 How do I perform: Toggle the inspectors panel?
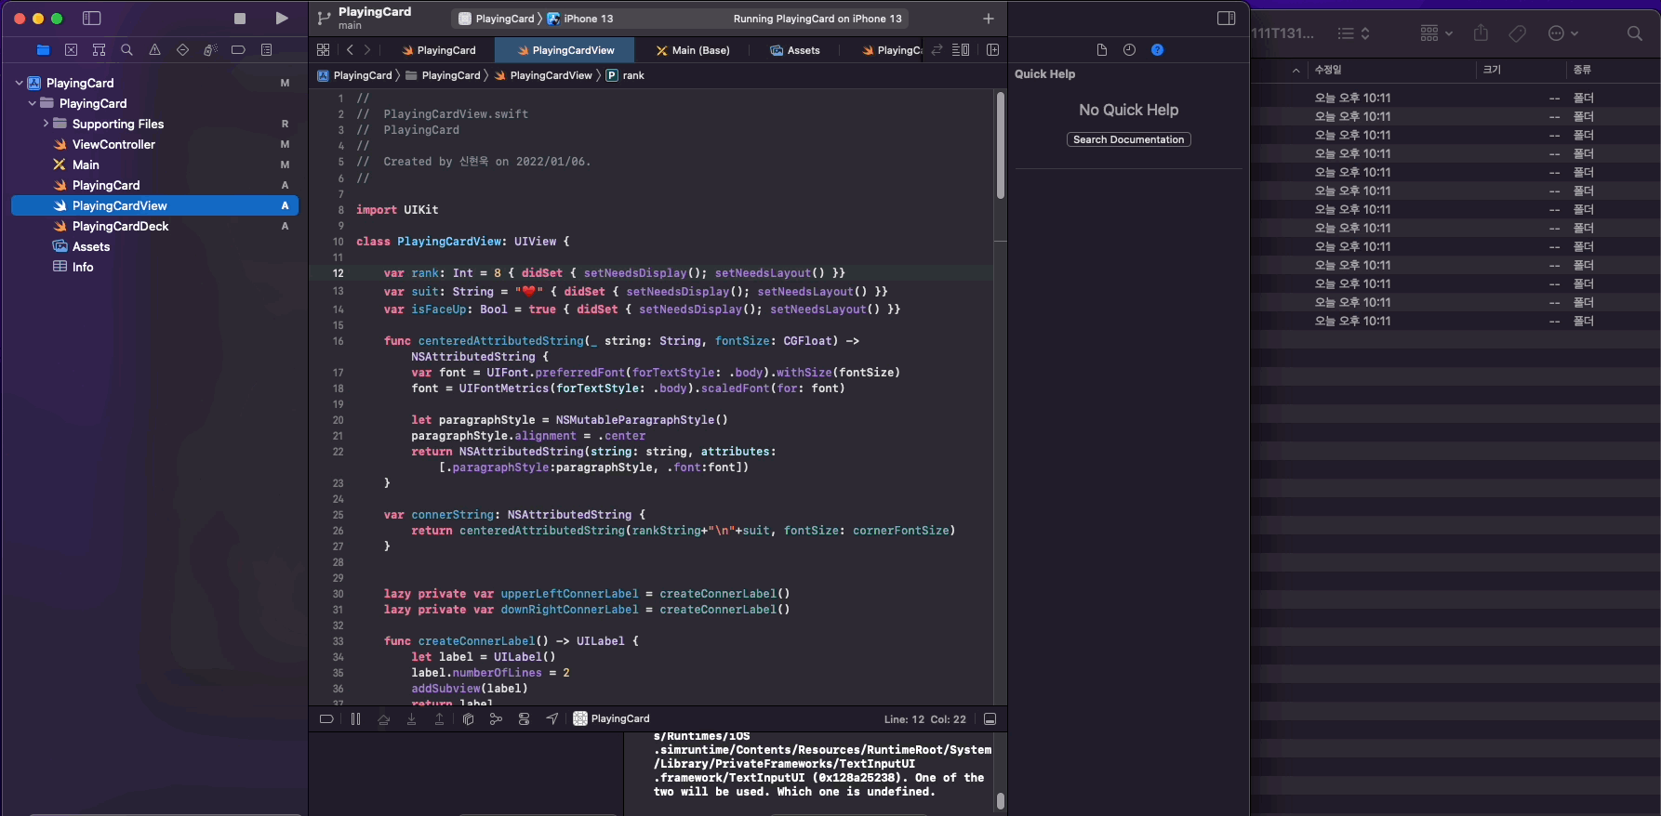[x=1226, y=19]
